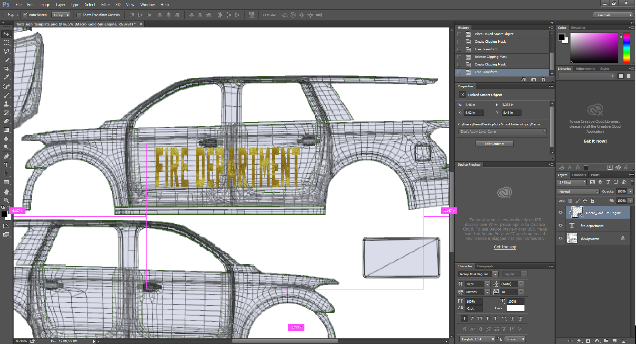Select the Pen tool
The image size is (636, 344).
point(6,156)
